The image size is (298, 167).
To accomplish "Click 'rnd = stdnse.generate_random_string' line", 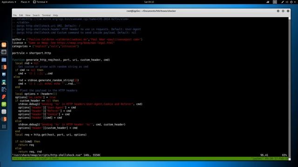I will pyautogui.click(x=48, y=80).
